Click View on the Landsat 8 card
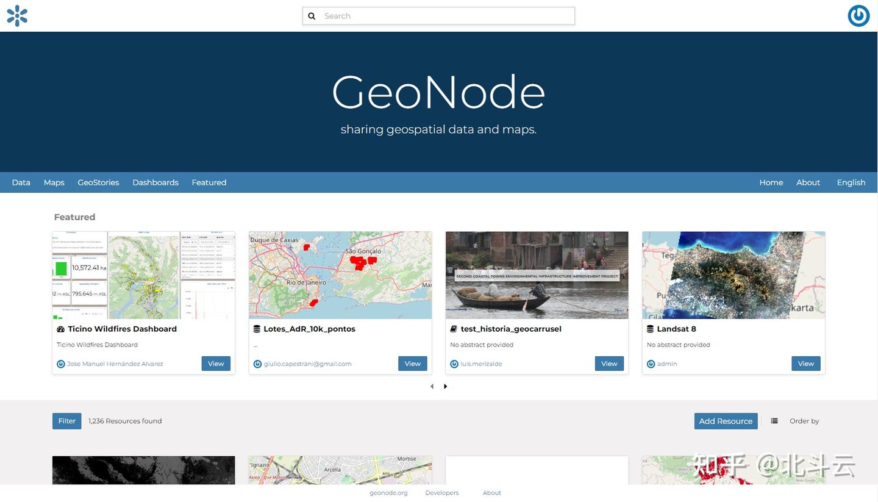The height and width of the screenshot is (502, 878). coord(805,364)
